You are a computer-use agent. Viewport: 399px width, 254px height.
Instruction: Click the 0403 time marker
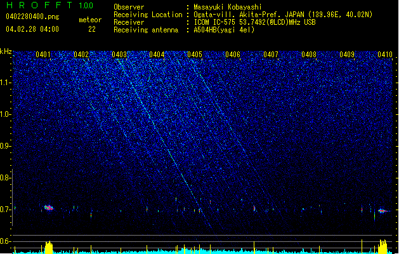119,55
